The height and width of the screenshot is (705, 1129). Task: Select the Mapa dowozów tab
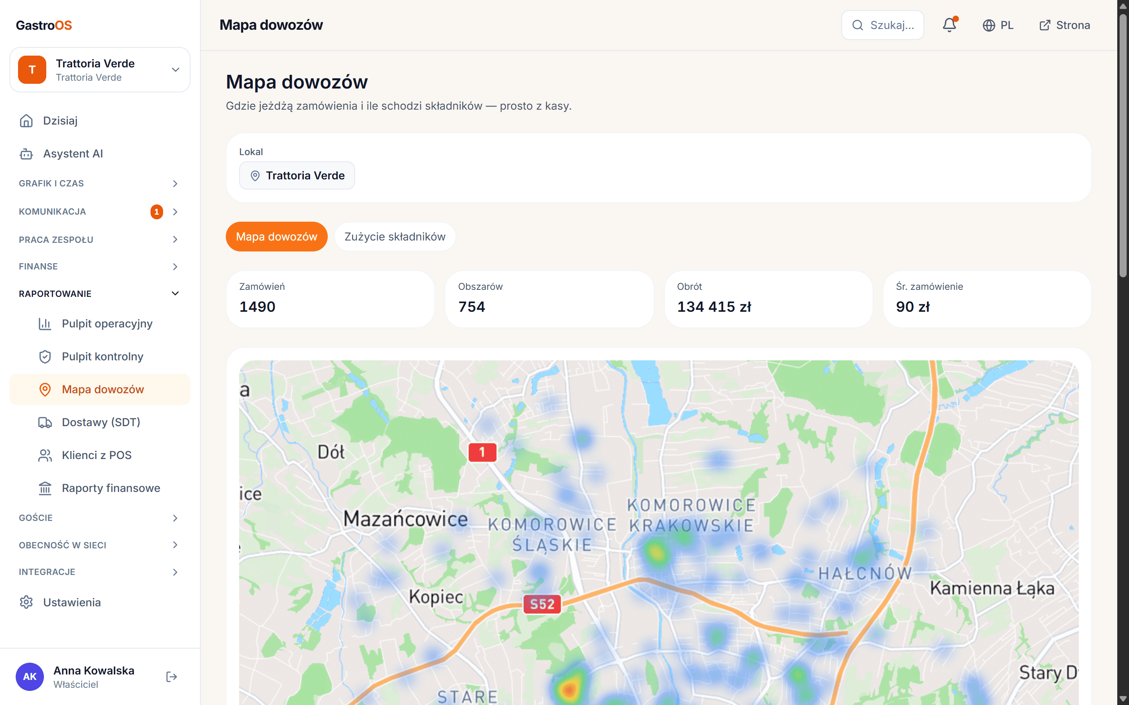click(x=277, y=237)
